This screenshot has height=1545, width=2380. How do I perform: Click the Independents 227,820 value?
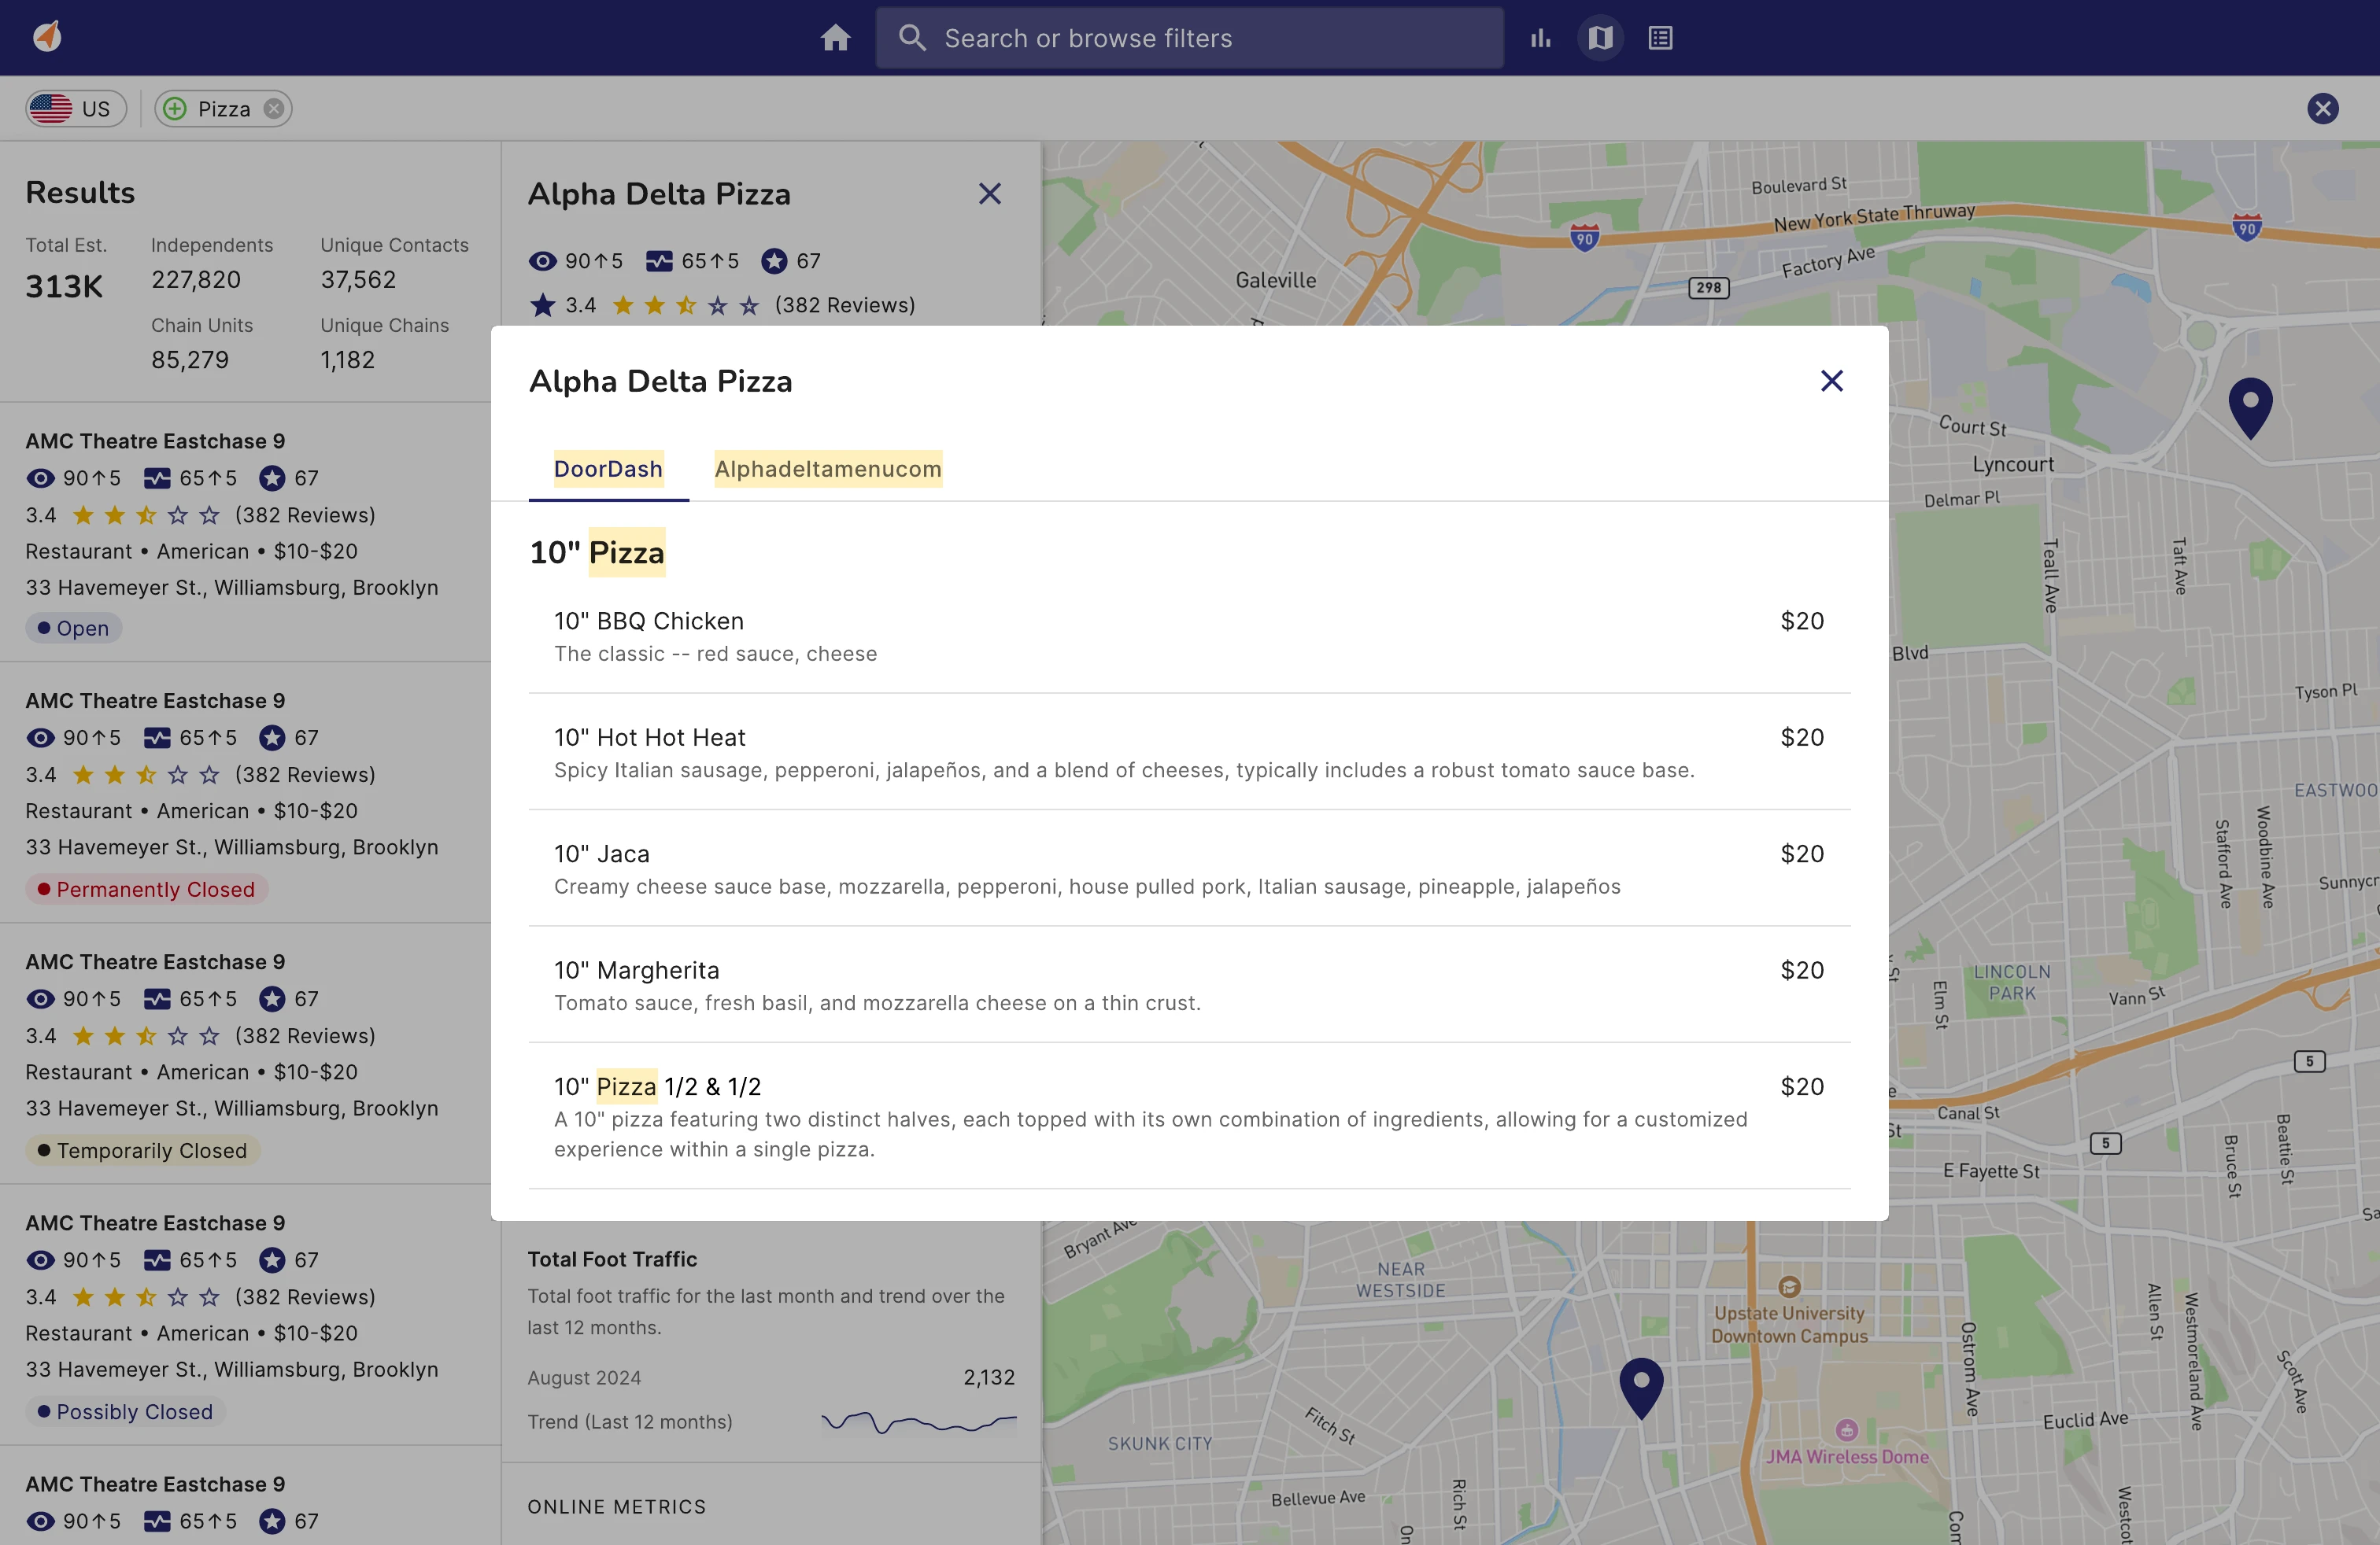click(x=196, y=280)
